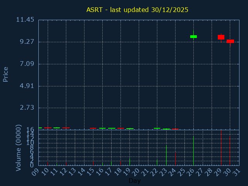Select the red candlestick on day 29

tap(221, 37)
